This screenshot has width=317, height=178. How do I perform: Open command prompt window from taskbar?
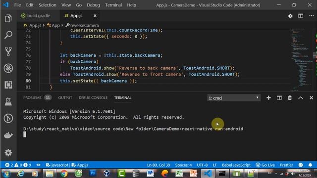point(222,174)
